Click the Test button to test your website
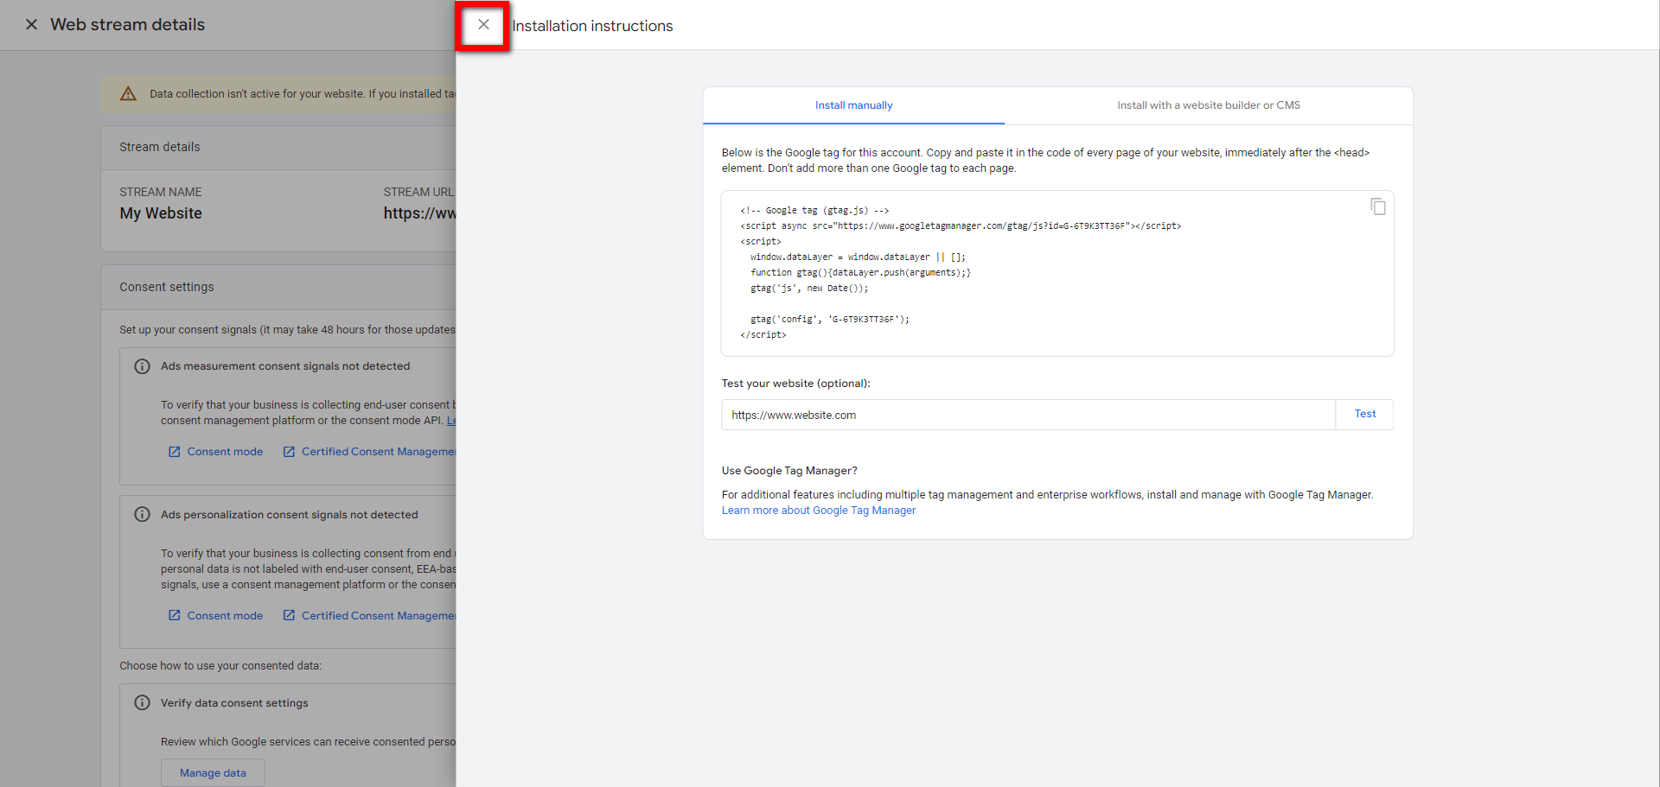This screenshot has width=1660, height=787. (1364, 414)
